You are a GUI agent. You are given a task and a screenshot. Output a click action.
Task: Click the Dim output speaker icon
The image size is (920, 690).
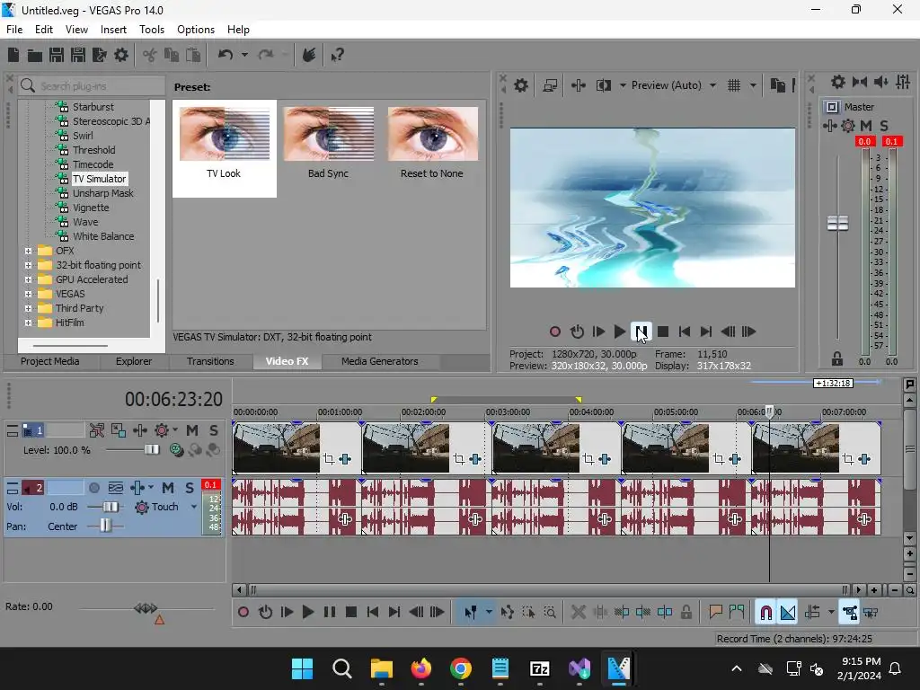click(x=880, y=82)
